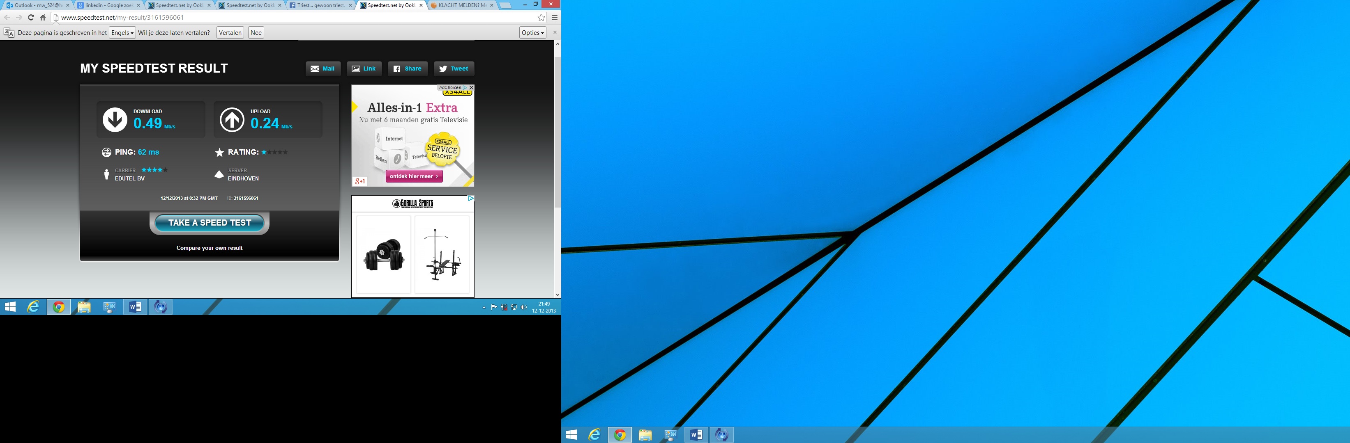1350x443 pixels.
Task: Click the volume speaker tray icon
Action: (523, 308)
